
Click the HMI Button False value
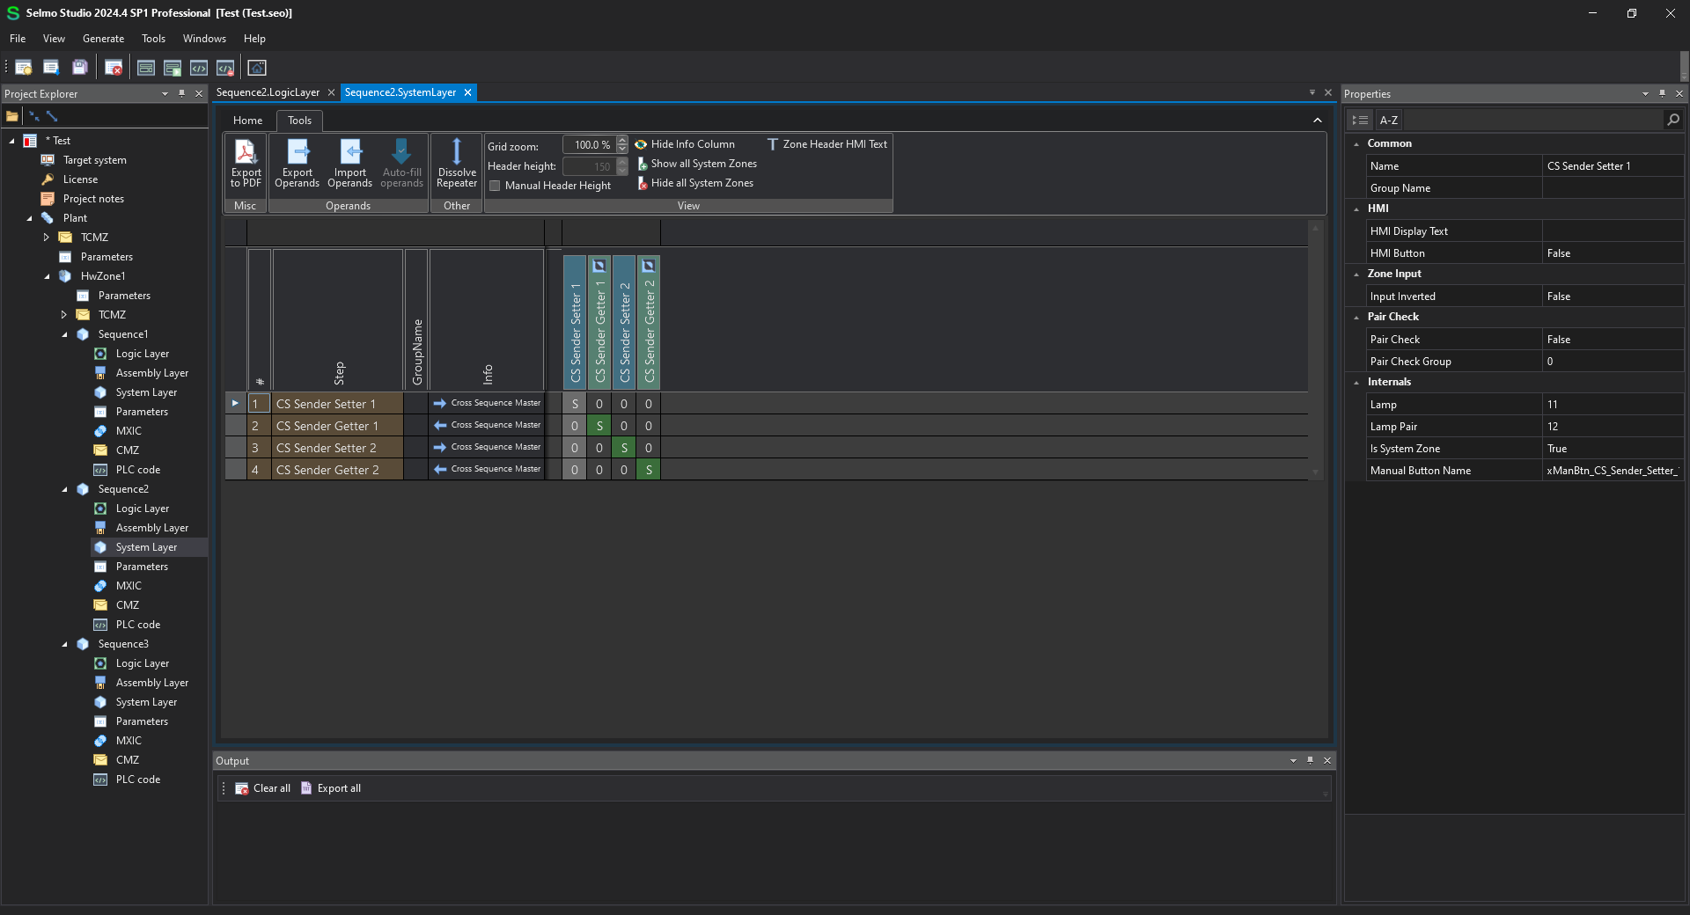tap(1613, 253)
